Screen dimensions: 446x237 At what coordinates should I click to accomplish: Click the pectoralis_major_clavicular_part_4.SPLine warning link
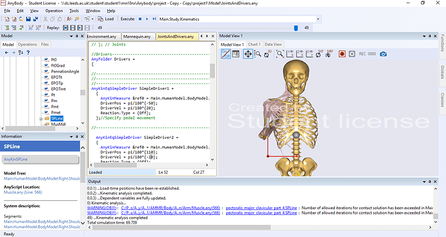[x=261, y=208]
